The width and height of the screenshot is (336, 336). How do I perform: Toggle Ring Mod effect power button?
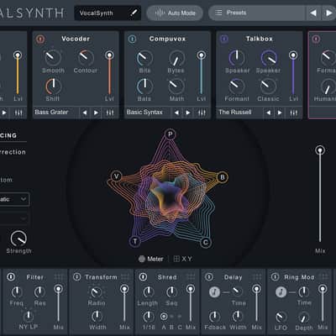pyautogui.click(x=275, y=277)
